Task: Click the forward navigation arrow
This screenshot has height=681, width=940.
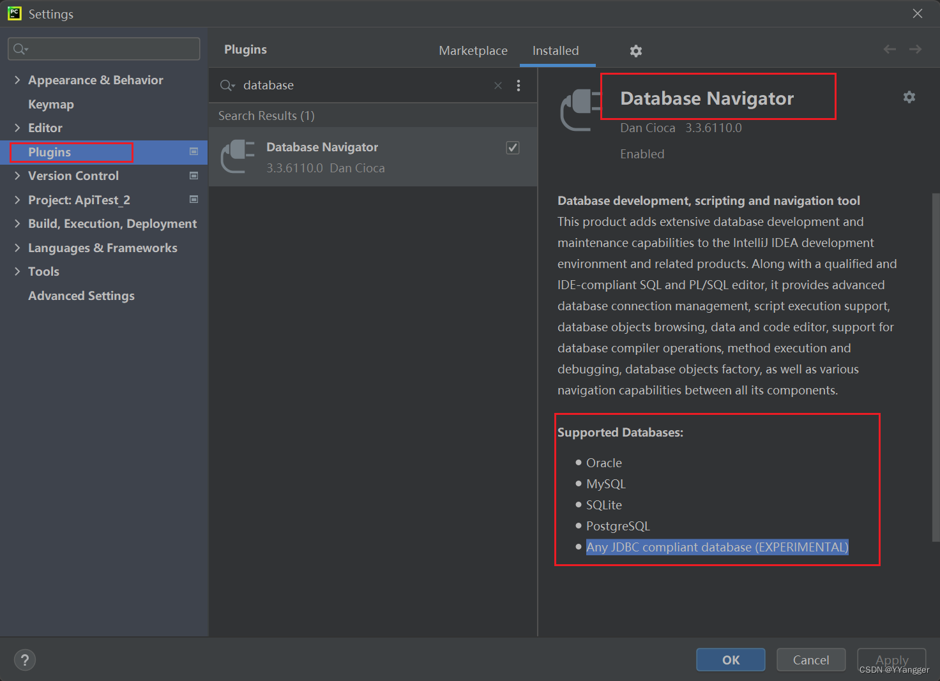Action: tap(915, 49)
